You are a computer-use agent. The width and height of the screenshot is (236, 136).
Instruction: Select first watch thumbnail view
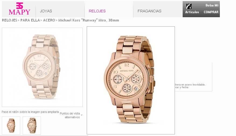coord(11,126)
